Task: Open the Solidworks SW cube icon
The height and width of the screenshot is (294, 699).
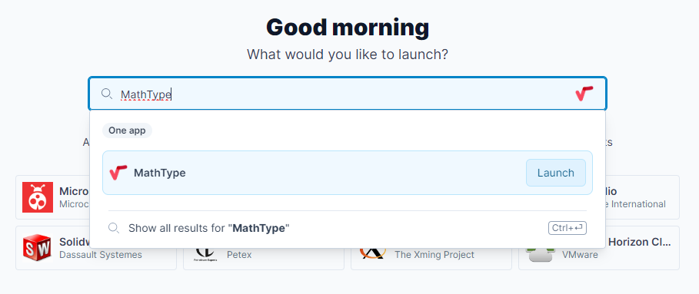Action: pyautogui.click(x=38, y=248)
